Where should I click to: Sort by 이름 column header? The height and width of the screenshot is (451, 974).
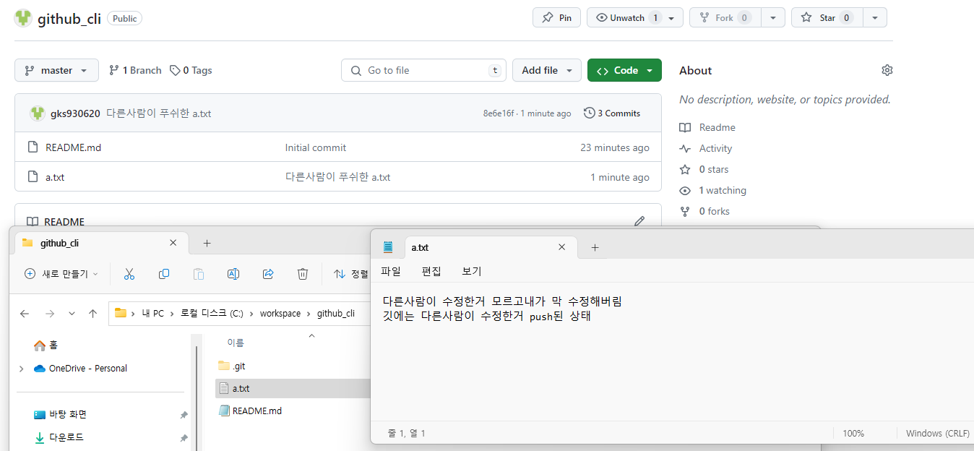(x=236, y=343)
